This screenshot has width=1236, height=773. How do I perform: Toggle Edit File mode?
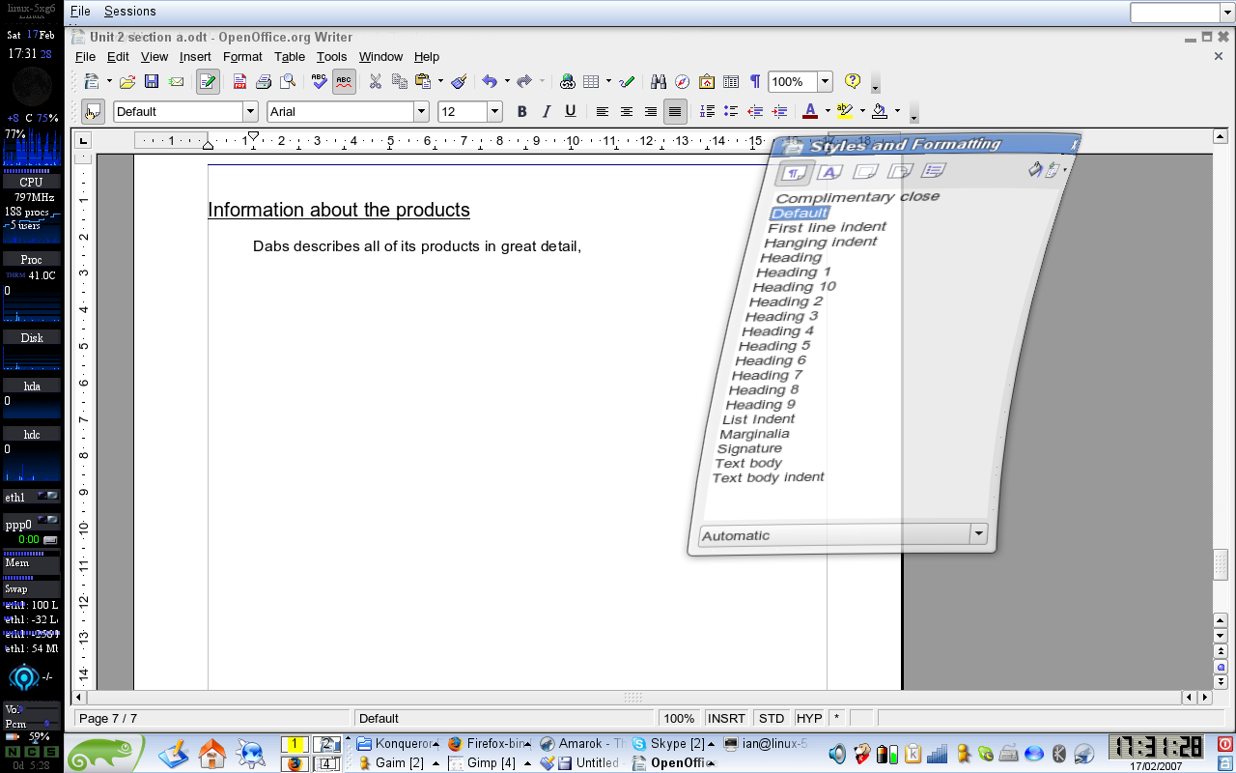click(x=208, y=82)
